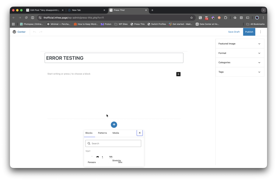Open Chrome extensions puzzle icon
This screenshot has height=181, width=277.
click(226, 18)
